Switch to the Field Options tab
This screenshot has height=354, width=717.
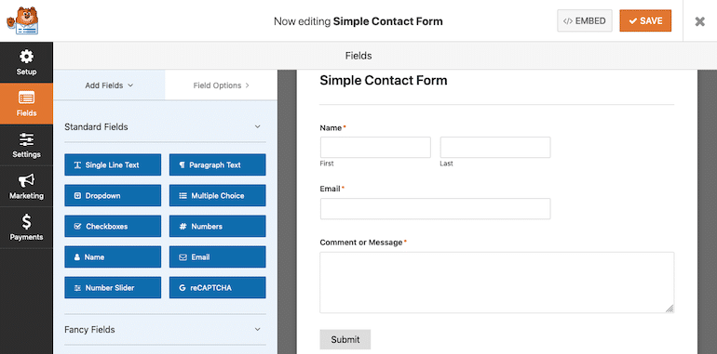coord(222,85)
